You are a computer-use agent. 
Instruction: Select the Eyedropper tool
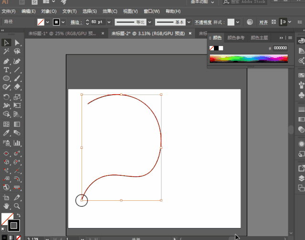pyautogui.click(x=6, y=133)
